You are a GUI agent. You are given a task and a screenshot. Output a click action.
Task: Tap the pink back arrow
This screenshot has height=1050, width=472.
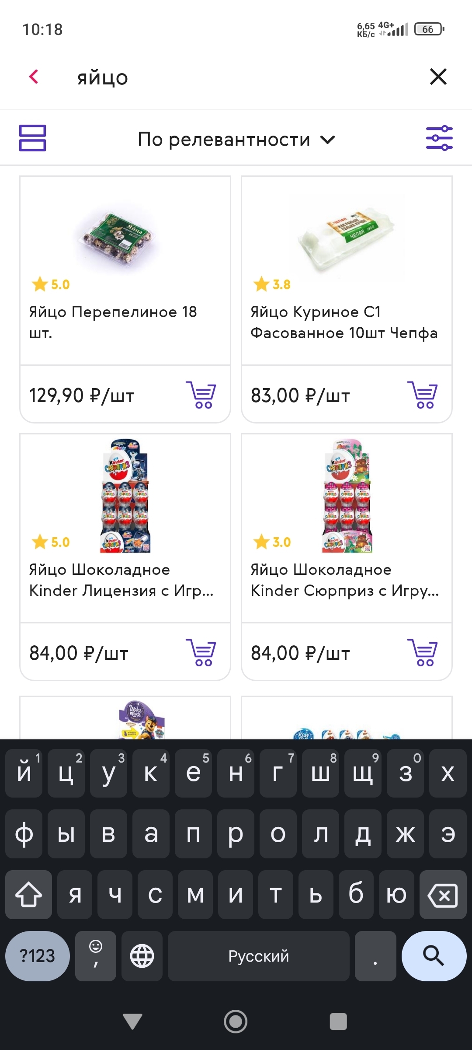(x=34, y=77)
